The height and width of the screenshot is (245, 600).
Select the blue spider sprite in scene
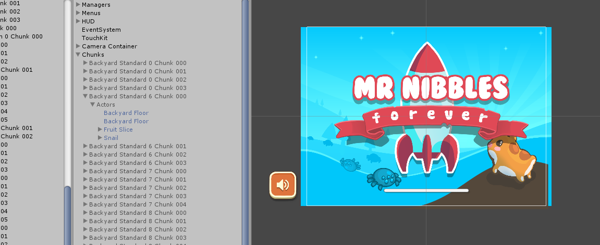pos(385,178)
